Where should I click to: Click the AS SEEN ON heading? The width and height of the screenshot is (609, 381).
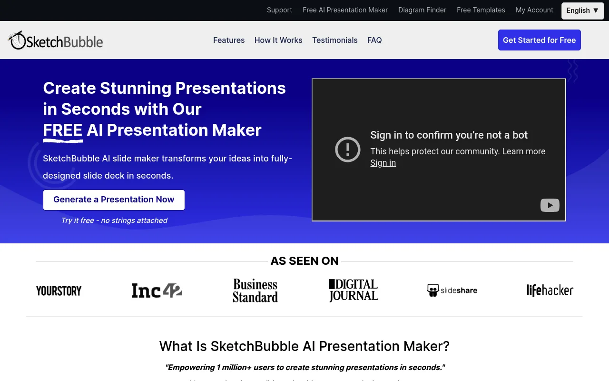304,261
